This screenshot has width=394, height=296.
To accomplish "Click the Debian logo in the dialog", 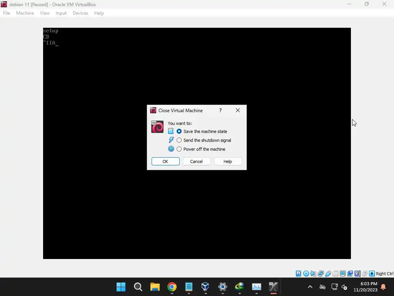I will (x=157, y=127).
